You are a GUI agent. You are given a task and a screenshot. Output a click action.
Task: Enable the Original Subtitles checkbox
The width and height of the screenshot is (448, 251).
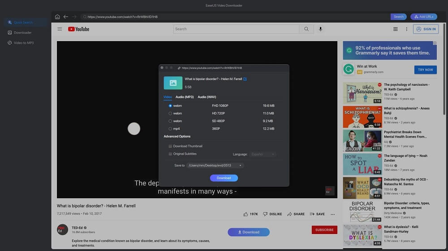[170, 154]
